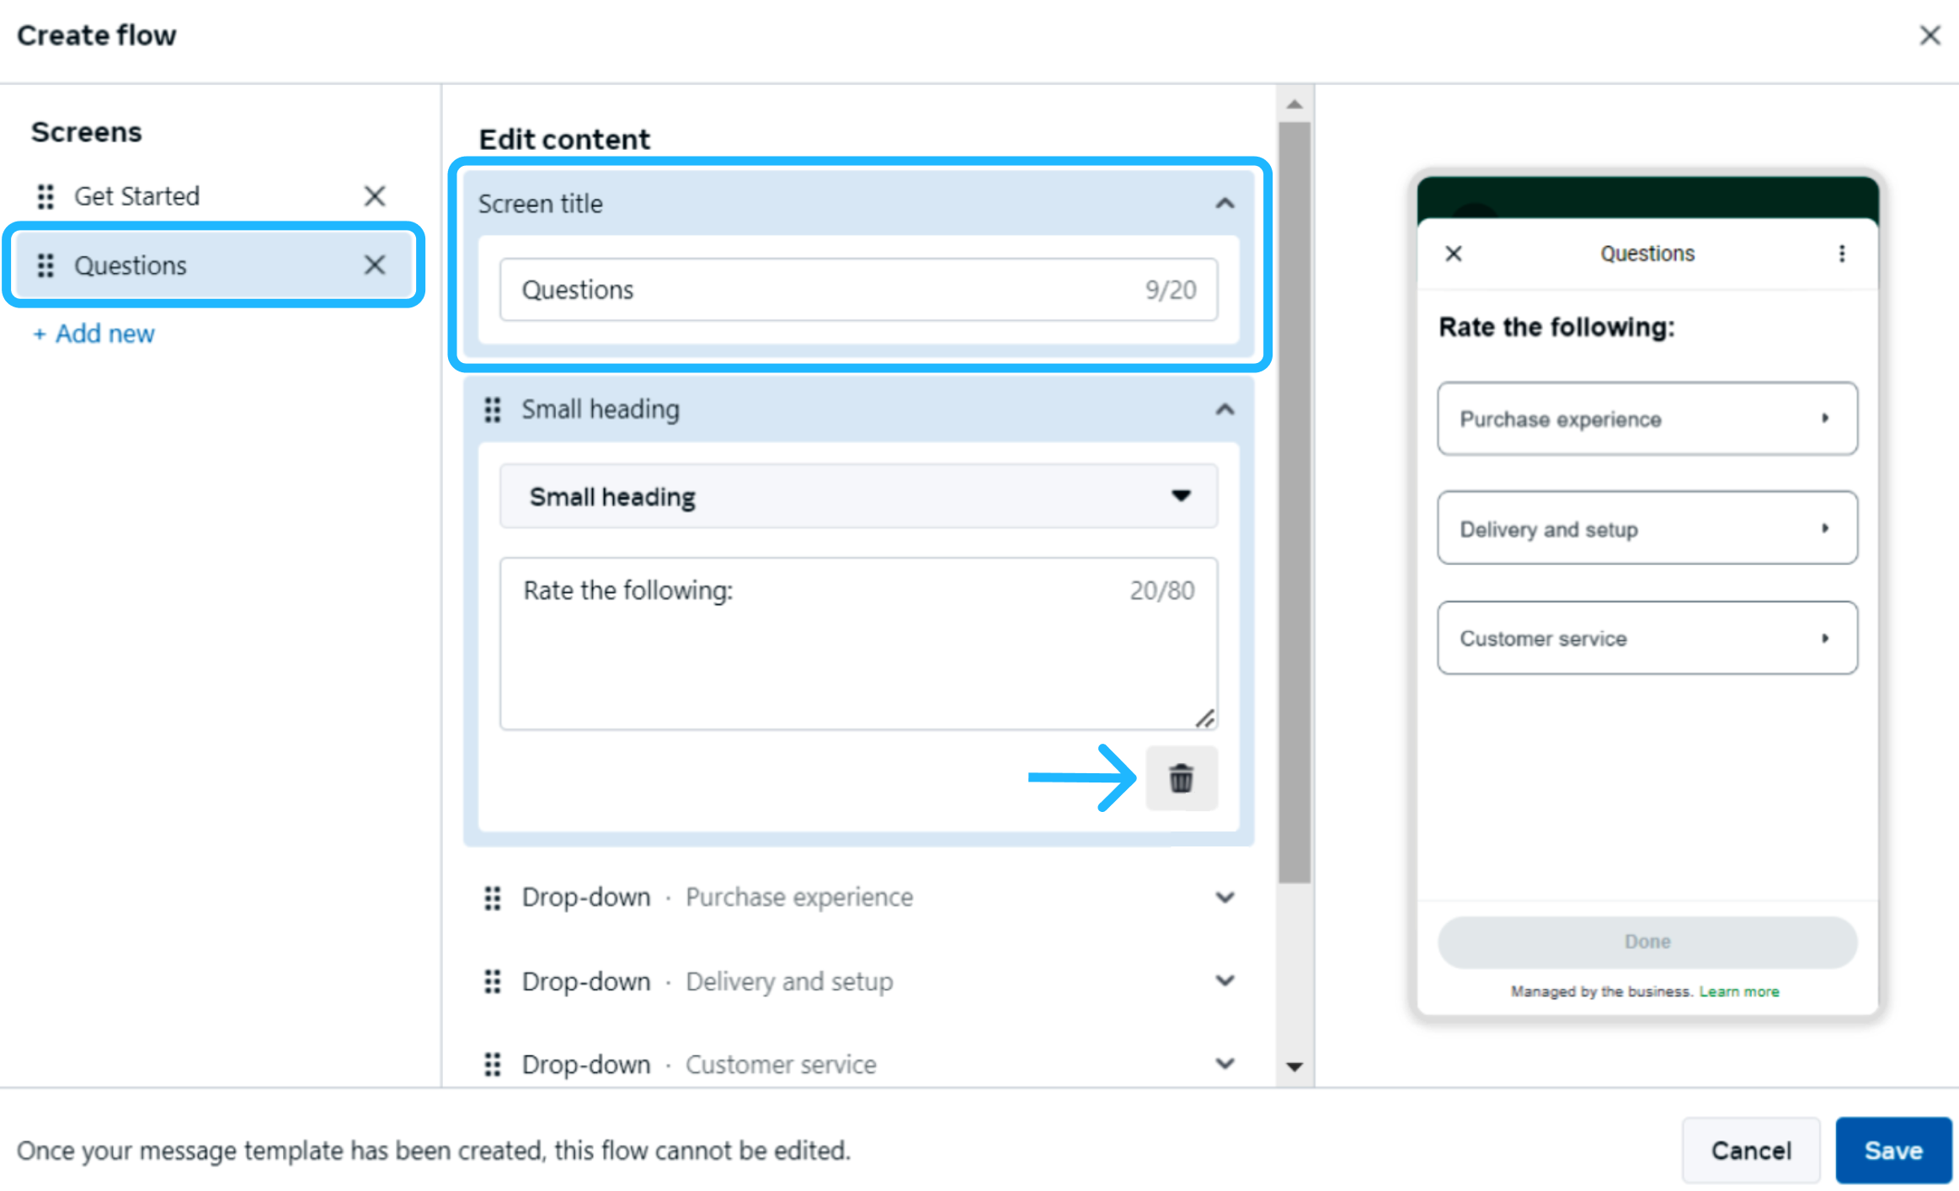Click drag handle beside Get Started screen

click(x=45, y=196)
